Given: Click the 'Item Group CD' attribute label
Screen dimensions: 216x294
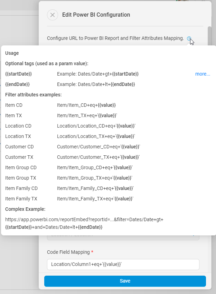Looking at the screenshot, I should tap(21, 167).
